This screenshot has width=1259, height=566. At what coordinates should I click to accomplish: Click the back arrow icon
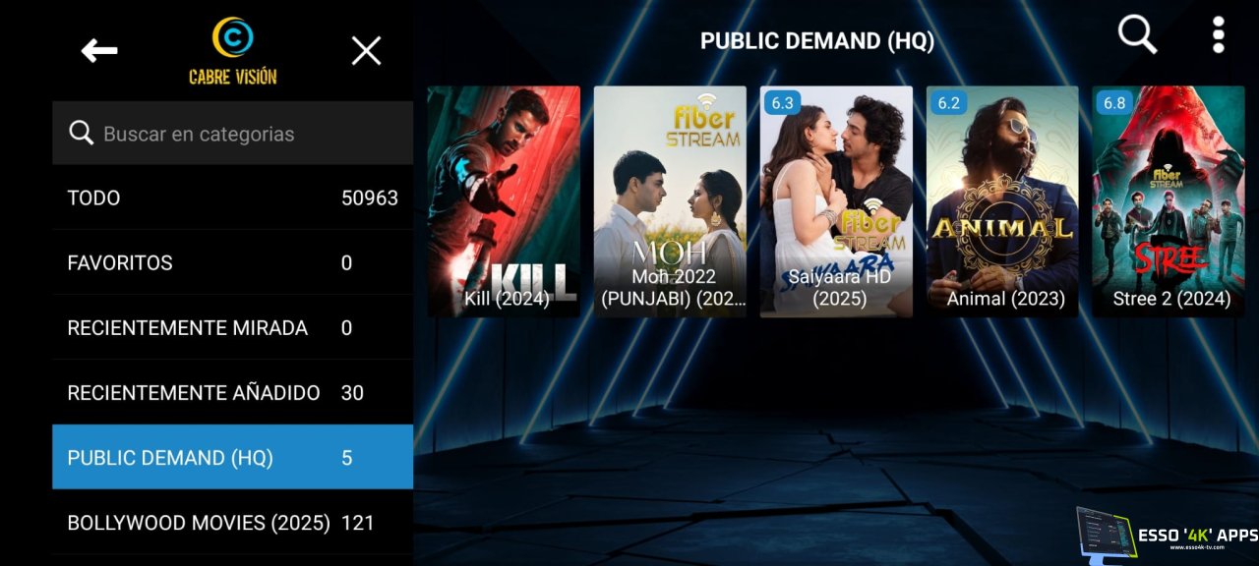(x=99, y=51)
